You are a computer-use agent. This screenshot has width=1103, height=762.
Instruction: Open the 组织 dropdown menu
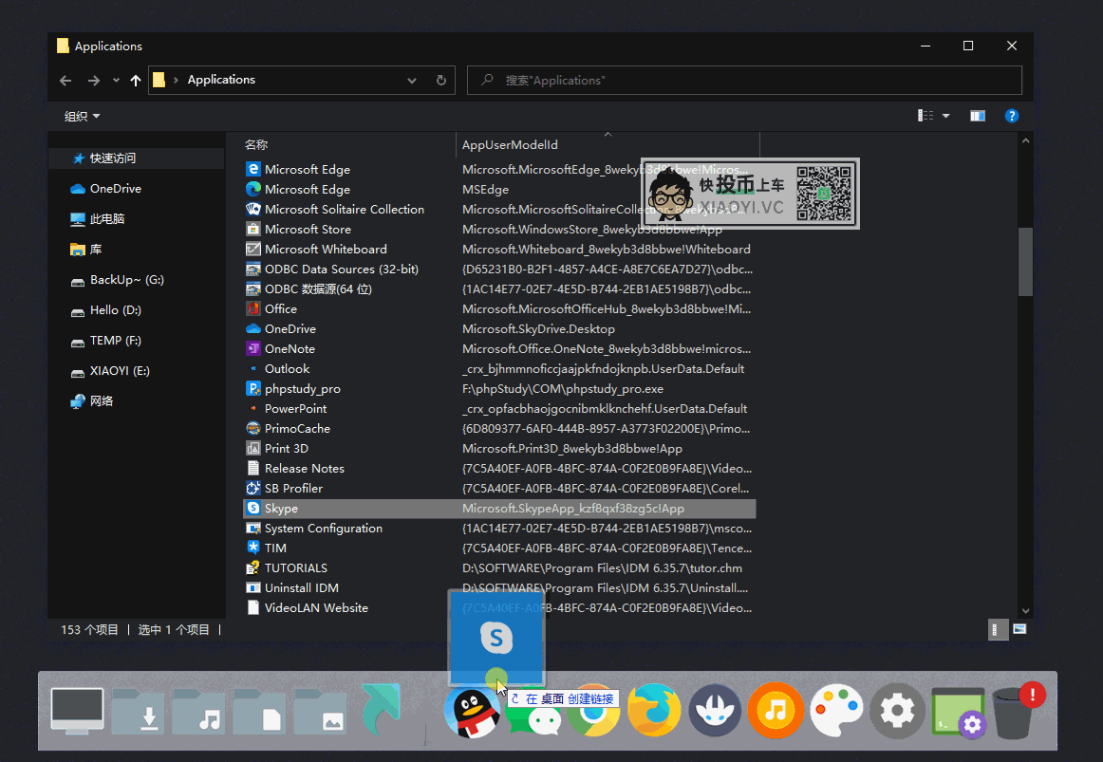coord(83,116)
